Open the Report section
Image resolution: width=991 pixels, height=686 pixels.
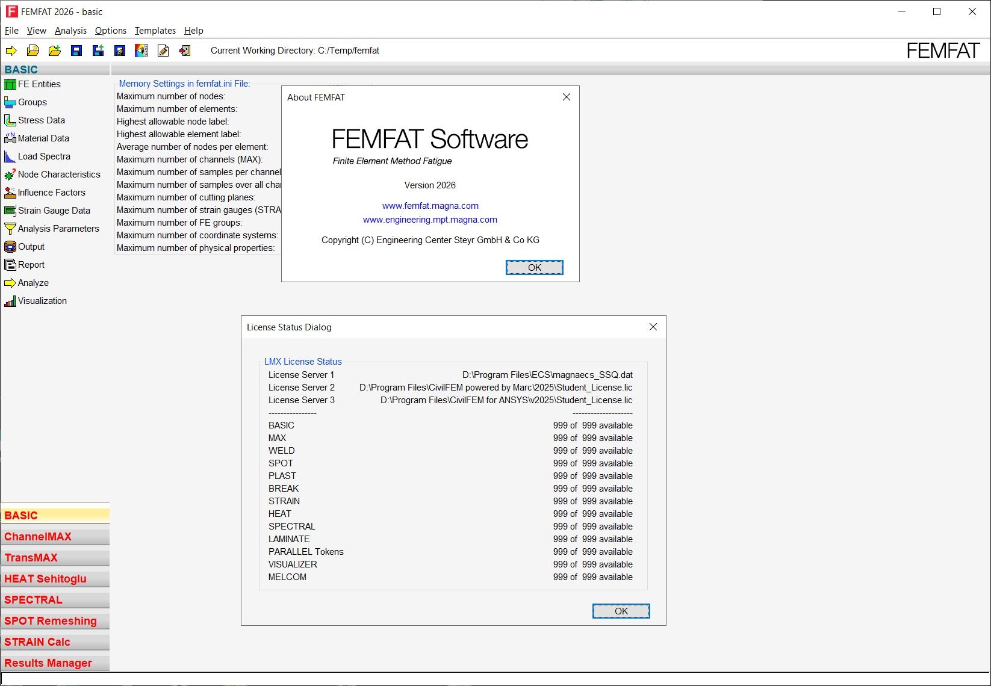tap(25, 265)
